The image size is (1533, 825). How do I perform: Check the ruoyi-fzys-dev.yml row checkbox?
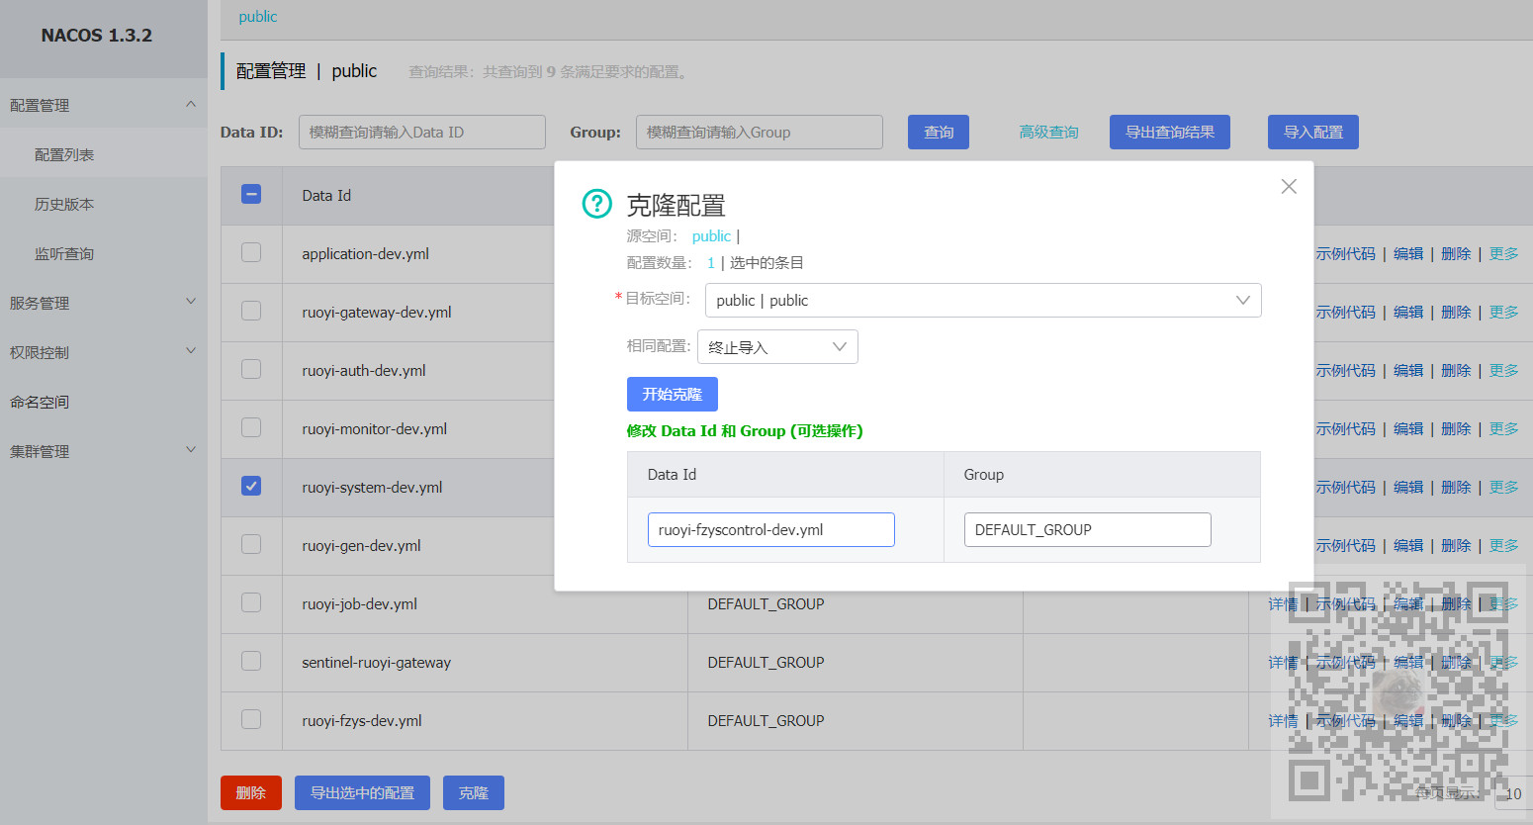[x=251, y=719]
